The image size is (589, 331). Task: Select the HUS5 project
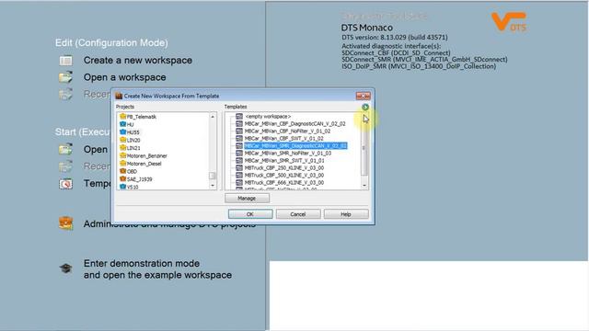click(133, 132)
